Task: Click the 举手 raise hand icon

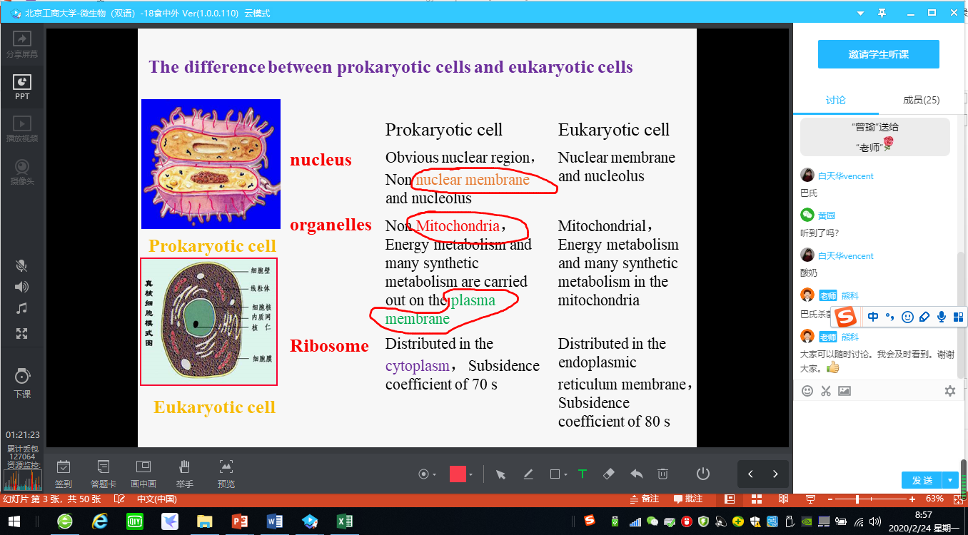Action: (184, 474)
